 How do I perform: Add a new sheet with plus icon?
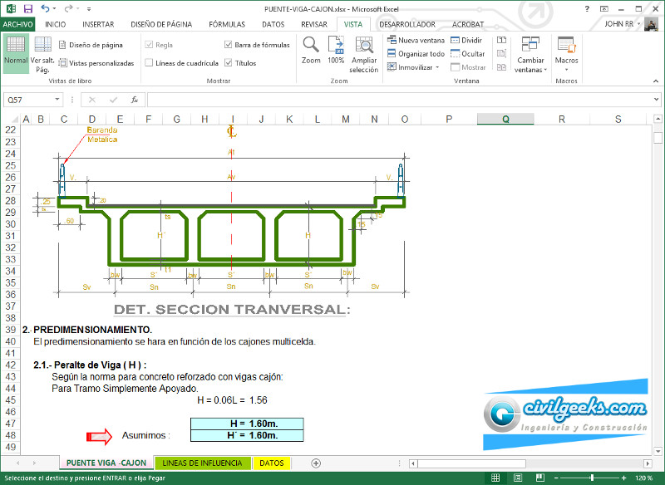(316, 463)
